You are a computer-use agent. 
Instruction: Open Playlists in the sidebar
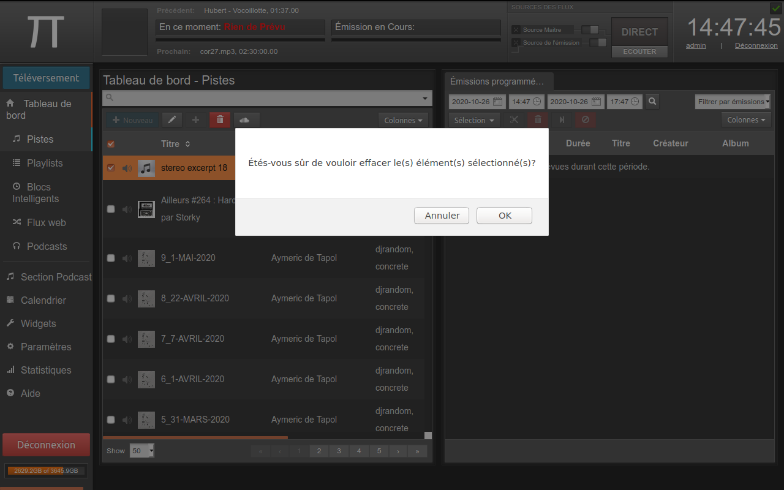click(45, 163)
